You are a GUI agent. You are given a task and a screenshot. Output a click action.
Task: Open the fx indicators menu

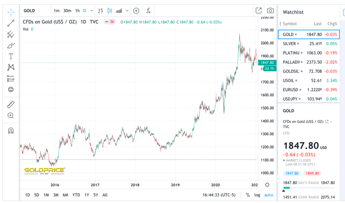click(149, 11)
